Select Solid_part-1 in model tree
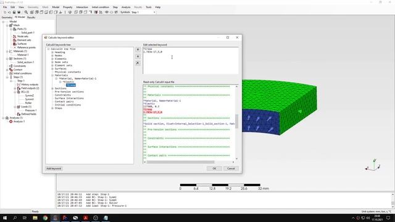Screen dimensions: 395x222 [x=28, y=33]
